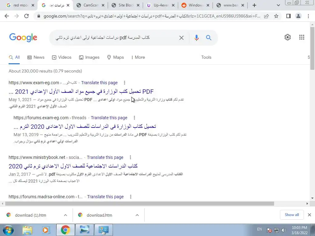Image resolution: width=315 pixels, height=236 pixels.
Task: Share this page via the share icon
Action: coord(266,16)
